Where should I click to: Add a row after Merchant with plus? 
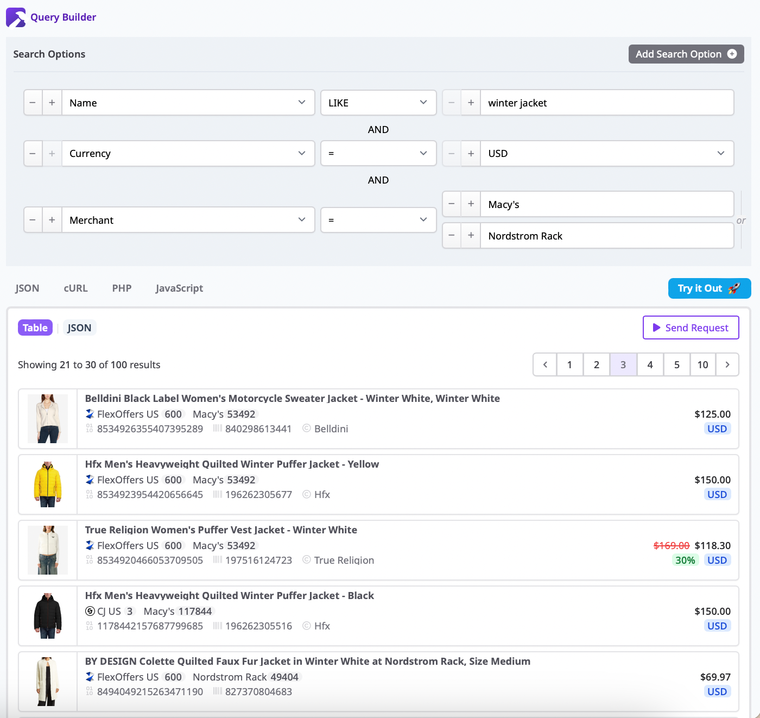[52, 220]
